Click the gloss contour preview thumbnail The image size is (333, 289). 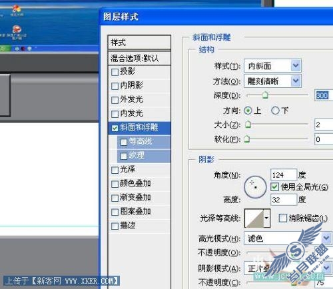[x=254, y=218]
